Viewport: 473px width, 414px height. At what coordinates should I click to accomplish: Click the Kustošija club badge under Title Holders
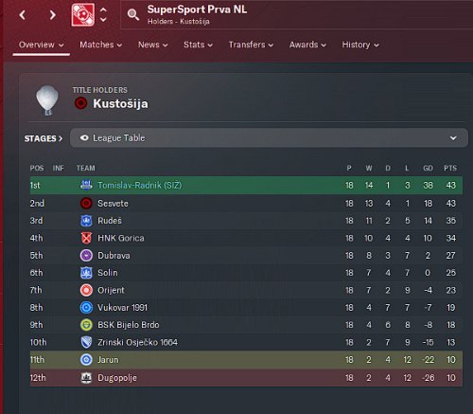click(80, 103)
